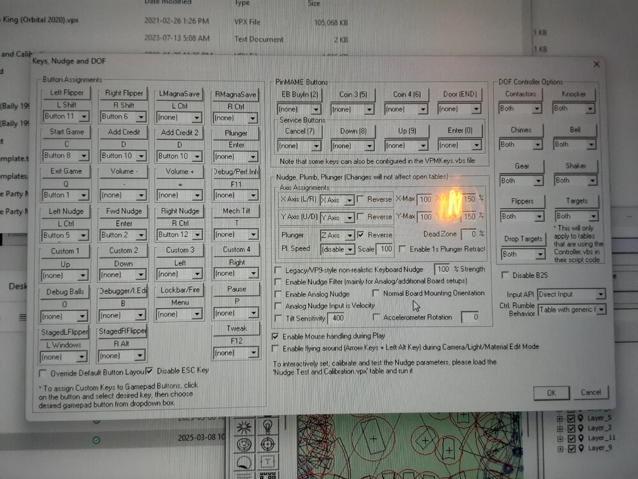Screen dimensions: 638x479
Task: Check Override Default Button Layout
Action: [42, 373]
